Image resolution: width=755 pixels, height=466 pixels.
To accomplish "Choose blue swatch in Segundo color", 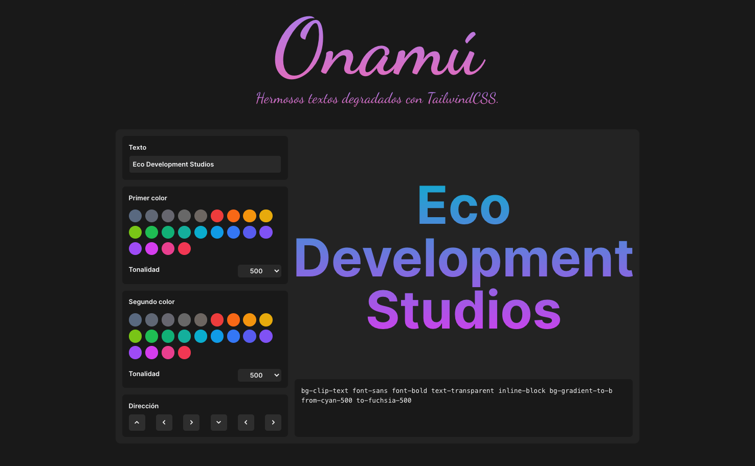I will pos(233,336).
